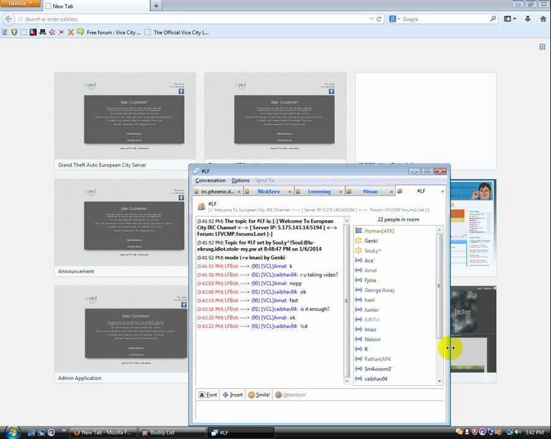This screenshot has width=551, height=439.
Task: Open The Official Vice City L... bookmark
Action: click(x=177, y=32)
